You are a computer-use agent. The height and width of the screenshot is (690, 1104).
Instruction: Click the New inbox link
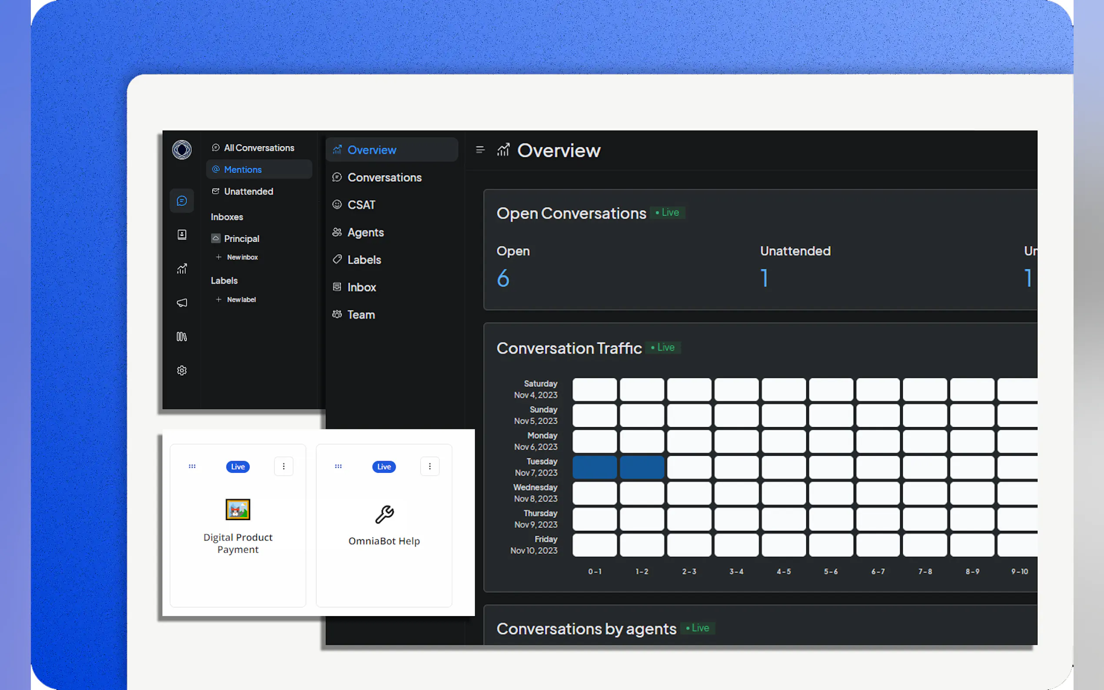point(242,257)
